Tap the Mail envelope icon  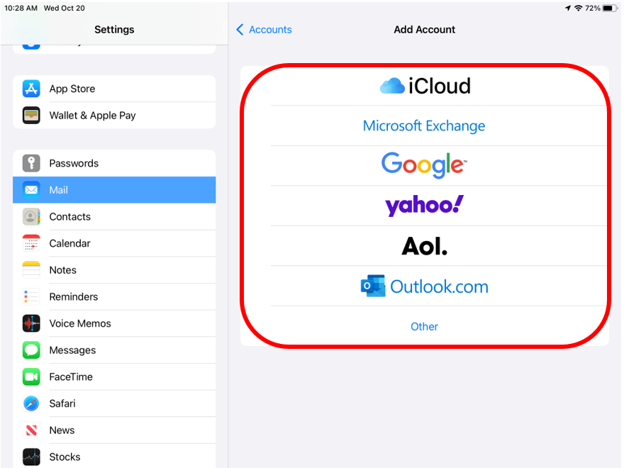pos(31,190)
